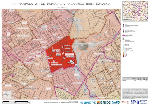The height and width of the screenshot is (105, 149).
Task: Click the compass rose on the map
Action: click(x=7, y=94)
